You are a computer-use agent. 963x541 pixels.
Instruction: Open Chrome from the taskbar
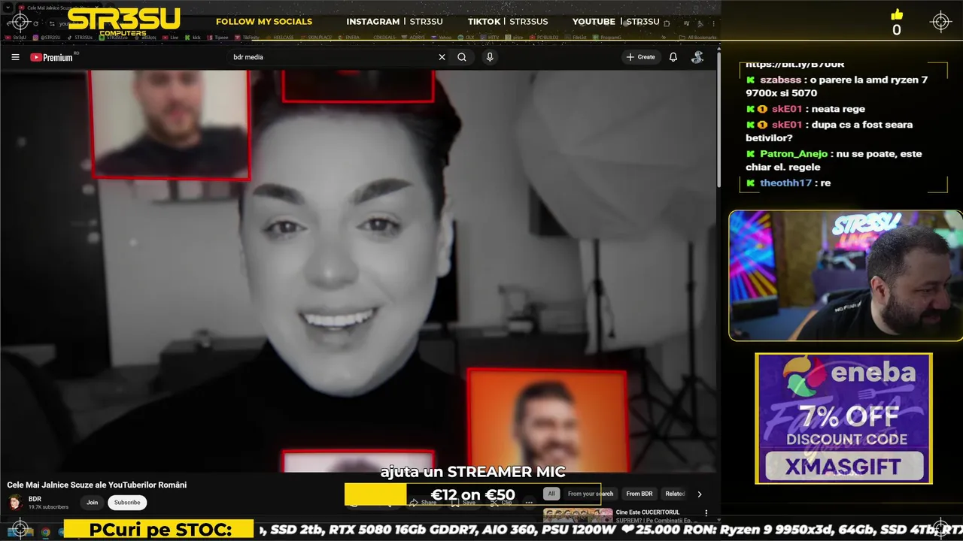[x=45, y=532]
